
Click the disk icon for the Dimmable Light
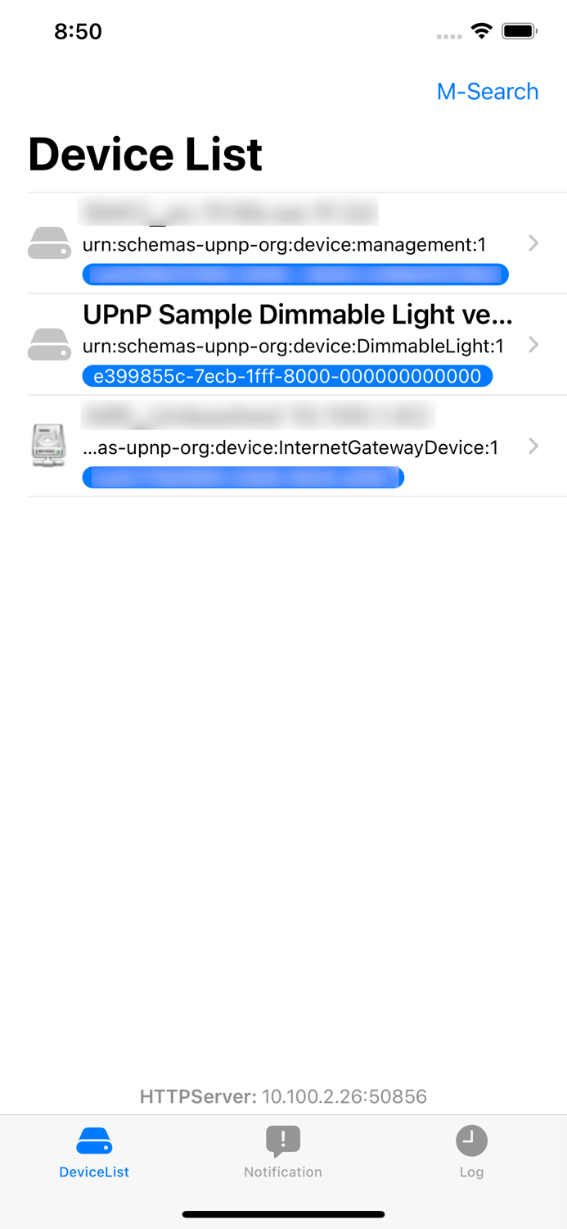tap(48, 345)
